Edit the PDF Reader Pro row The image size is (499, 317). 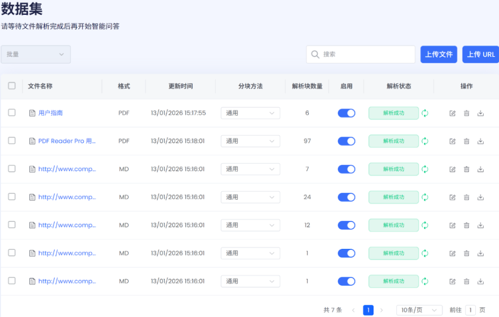(x=452, y=141)
